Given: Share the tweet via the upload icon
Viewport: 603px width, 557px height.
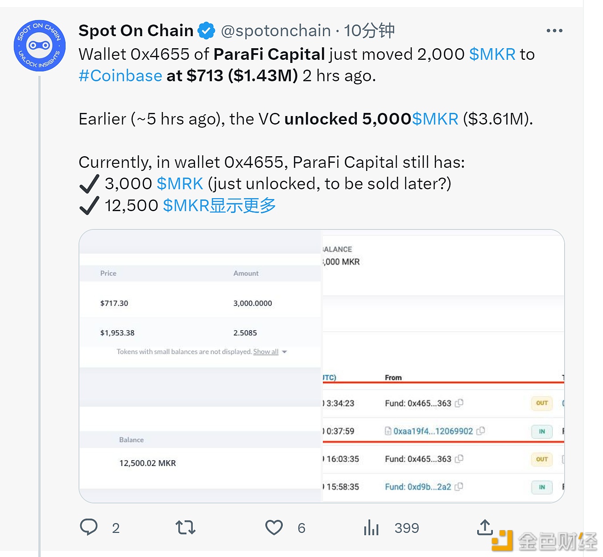Looking at the screenshot, I should click(x=485, y=527).
